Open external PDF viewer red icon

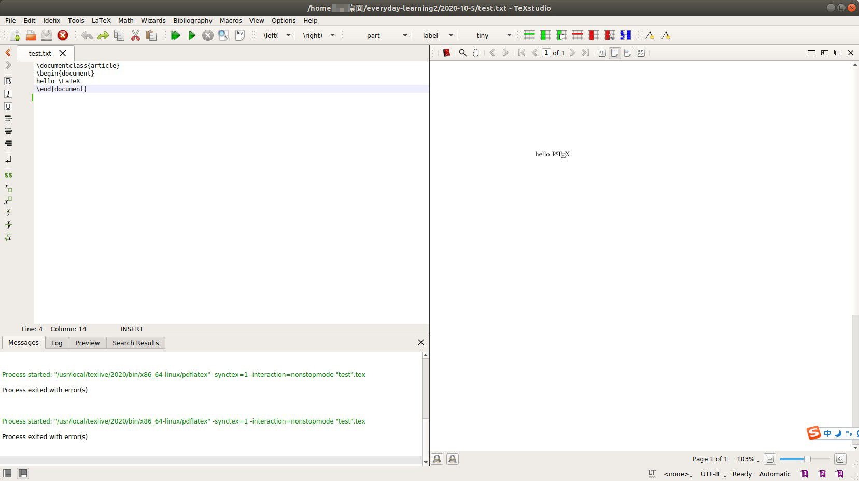pyautogui.click(x=446, y=53)
